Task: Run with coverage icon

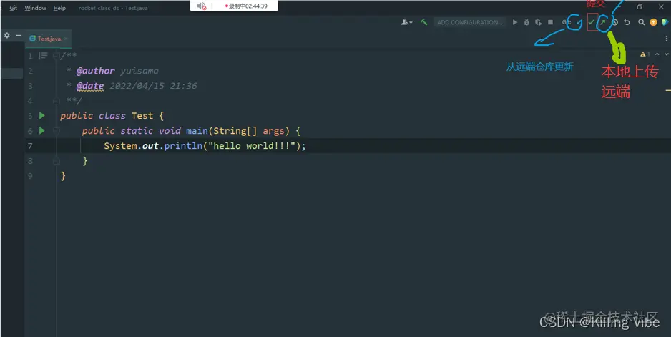Action: pyautogui.click(x=539, y=22)
